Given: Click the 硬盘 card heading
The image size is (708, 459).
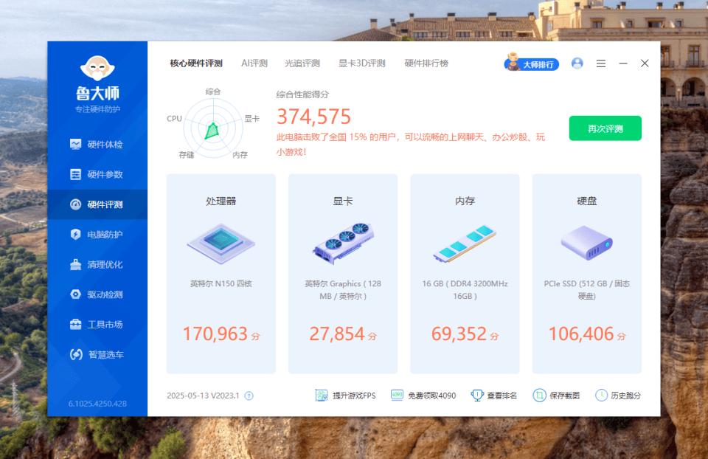Looking at the screenshot, I should 587,201.
